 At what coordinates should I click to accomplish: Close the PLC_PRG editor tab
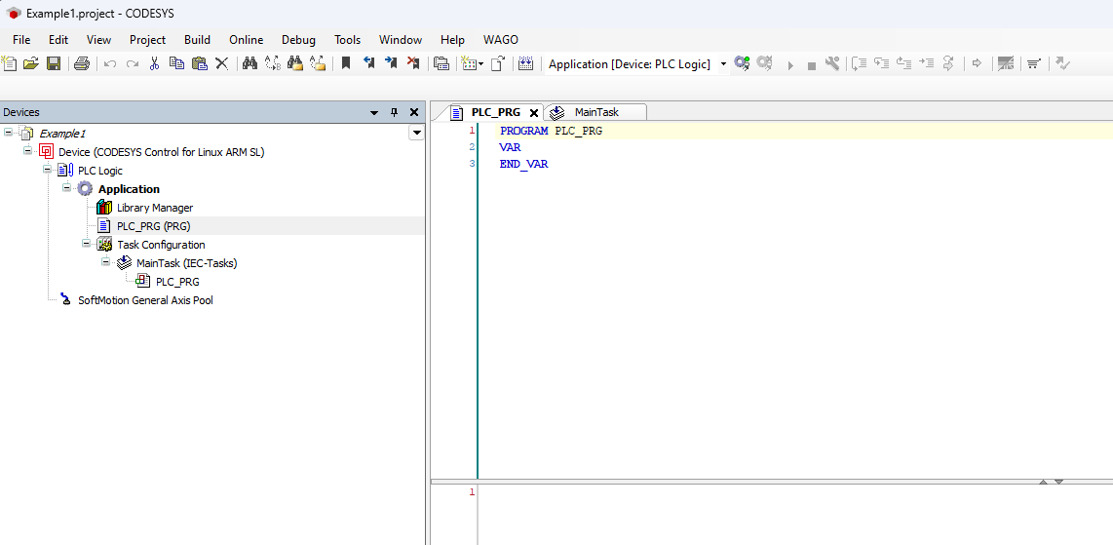click(x=534, y=112)
